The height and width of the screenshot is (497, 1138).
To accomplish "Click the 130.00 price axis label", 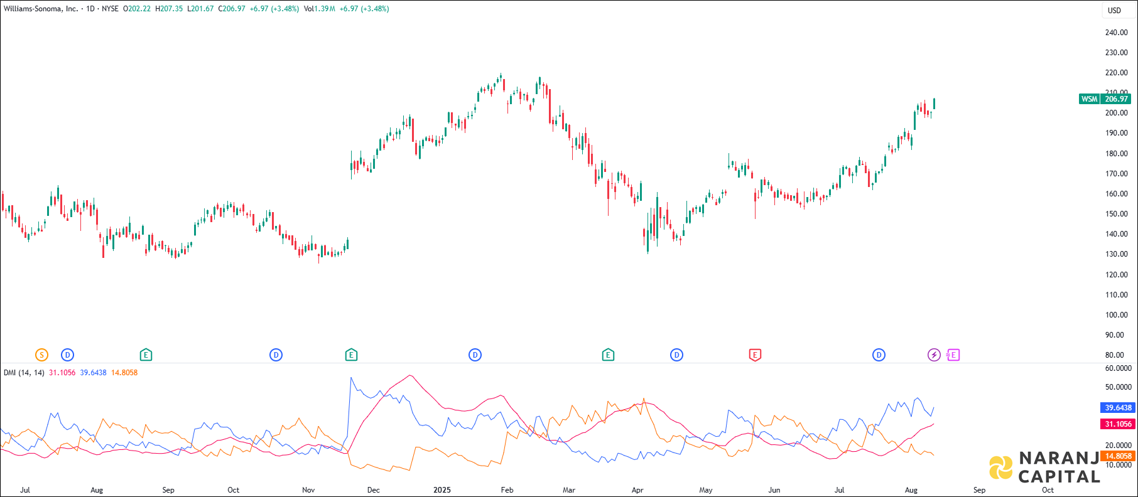I will coord(1117,254).
